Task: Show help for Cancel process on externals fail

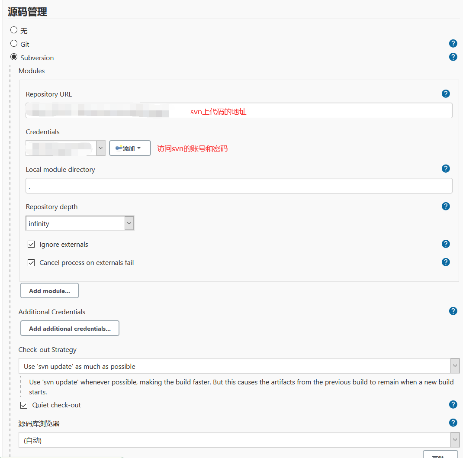Action: 446,262
